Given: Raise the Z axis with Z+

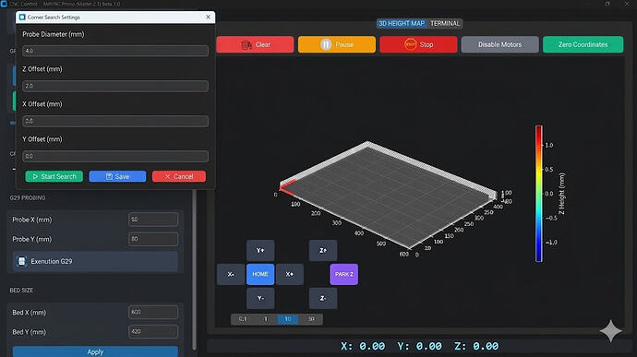Looking at the screenshot, I should click(323, 250).
